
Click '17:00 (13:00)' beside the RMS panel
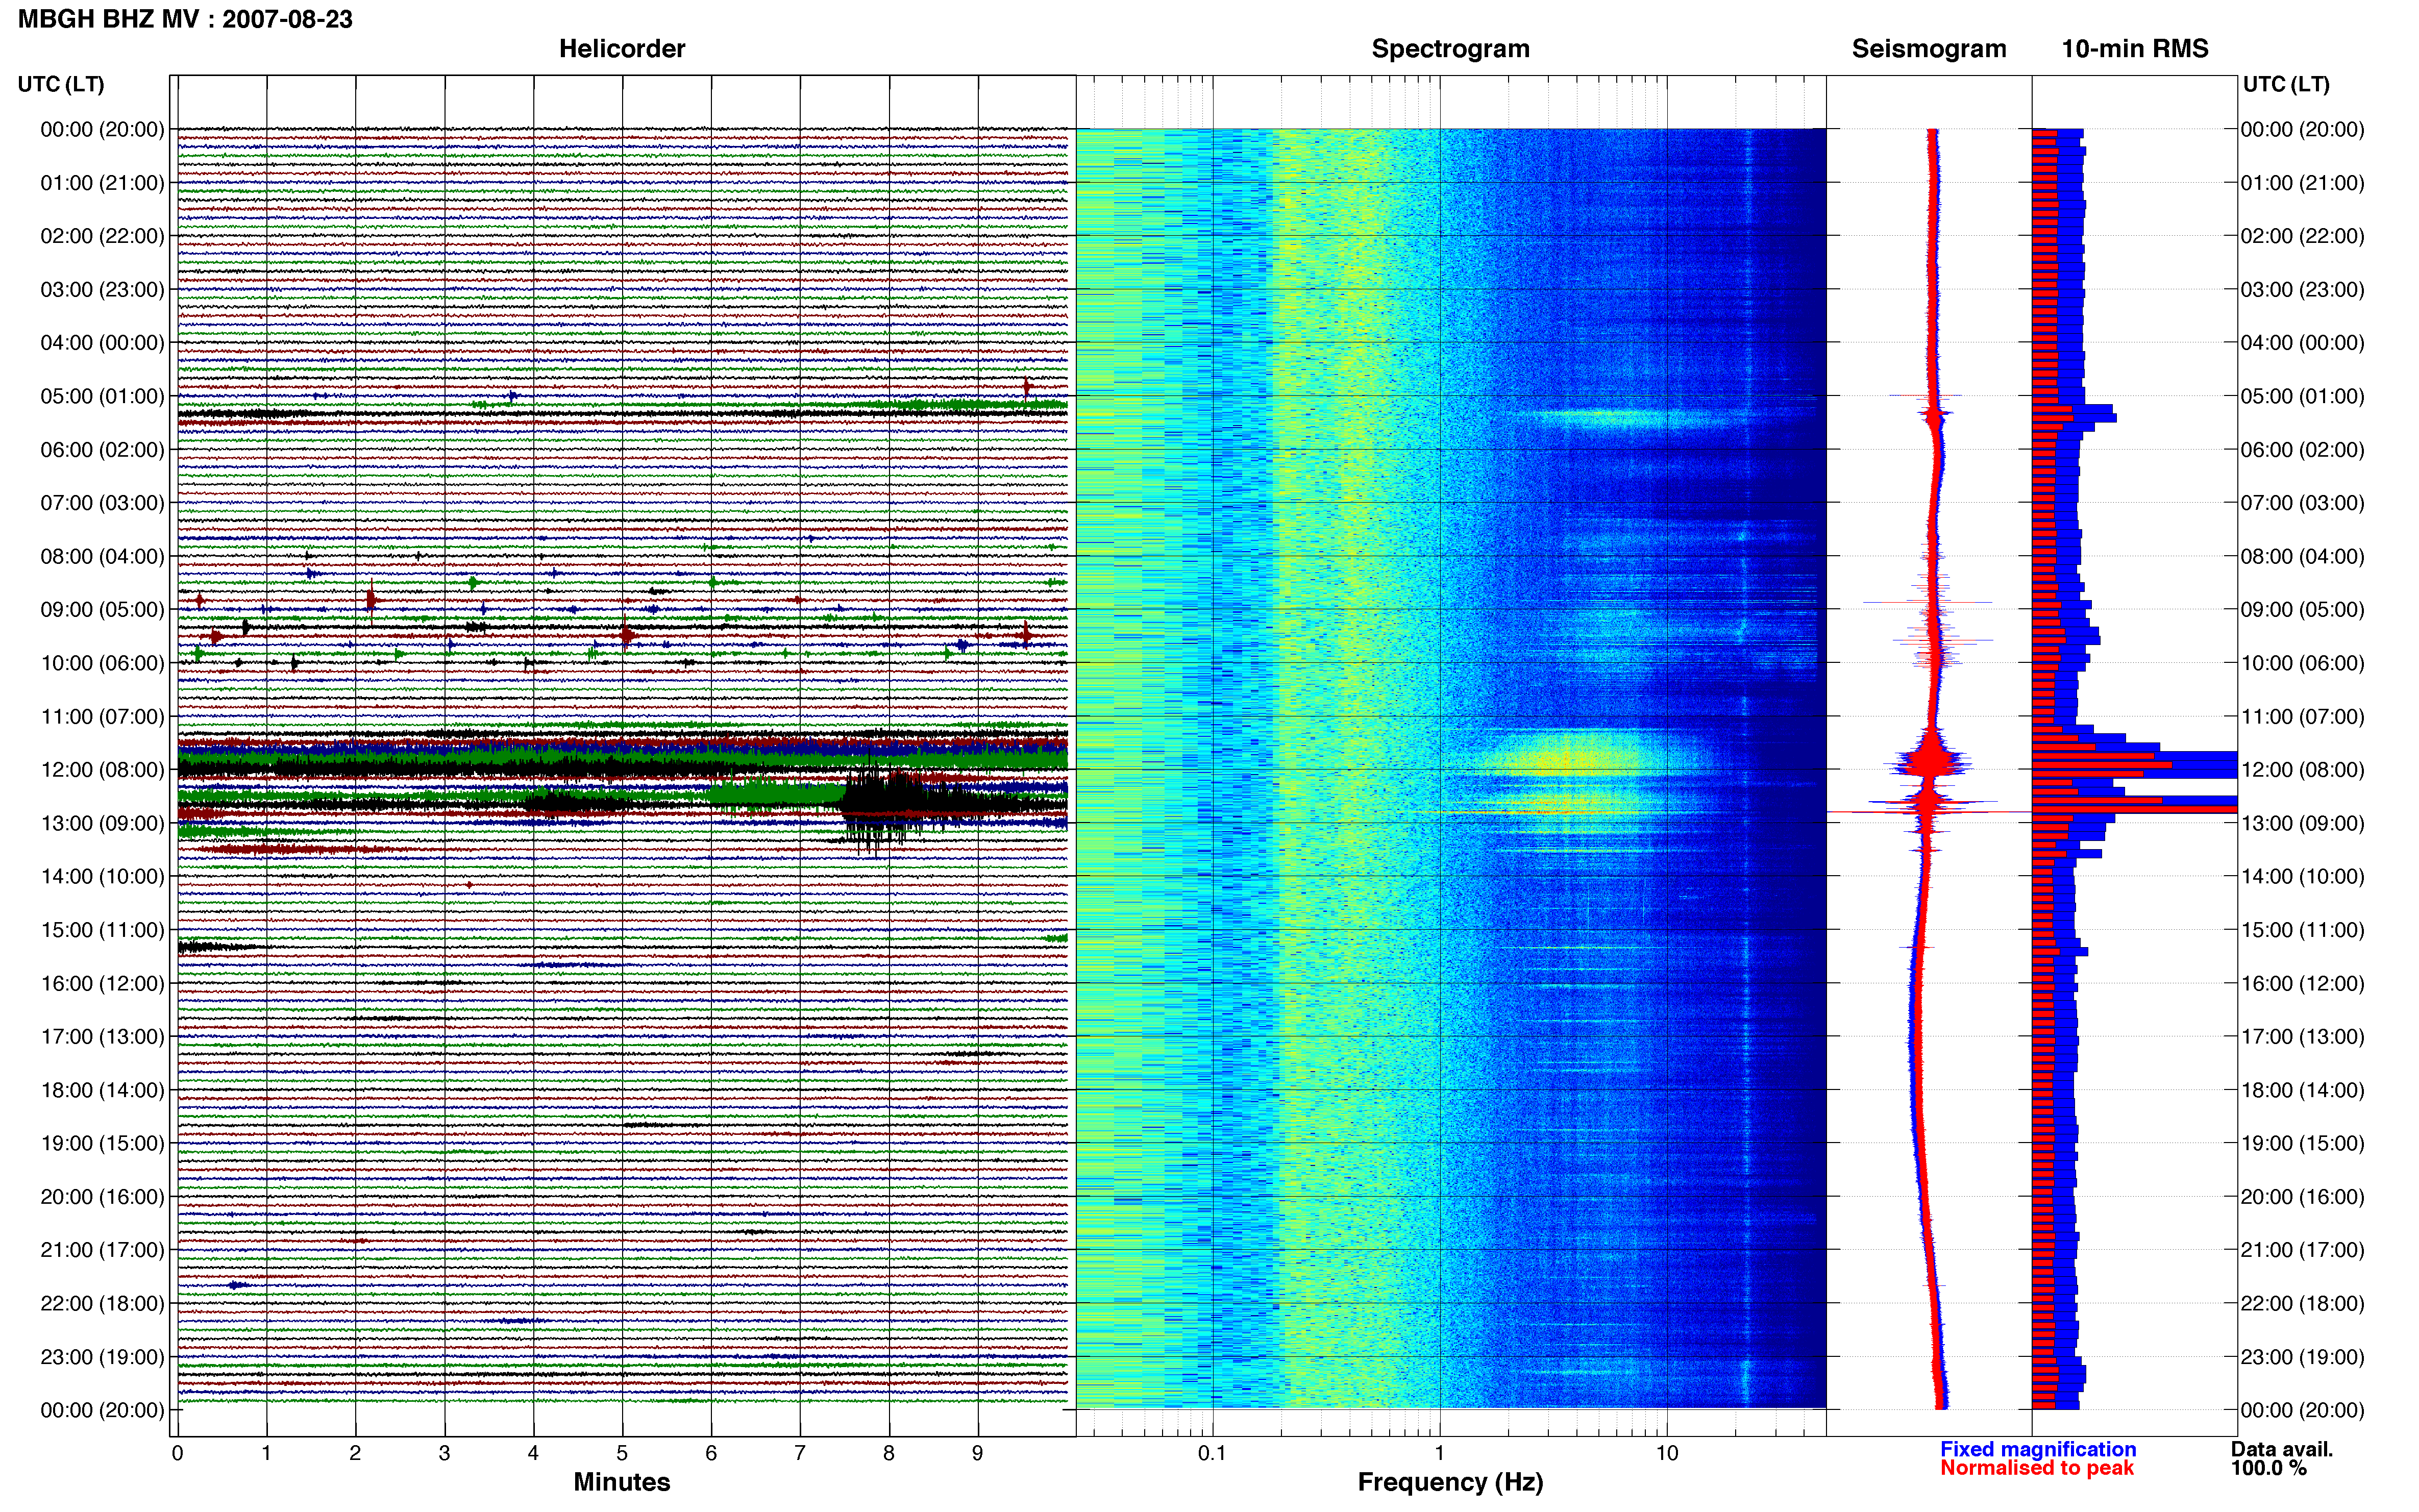click(2303, 1037)
